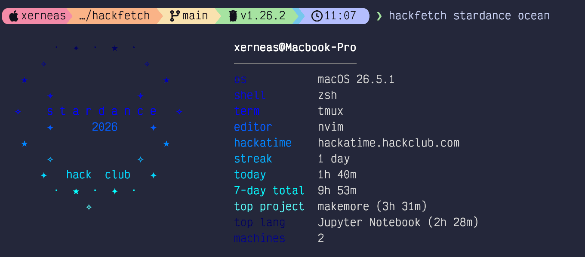Select the zsh value

[327, 95]
